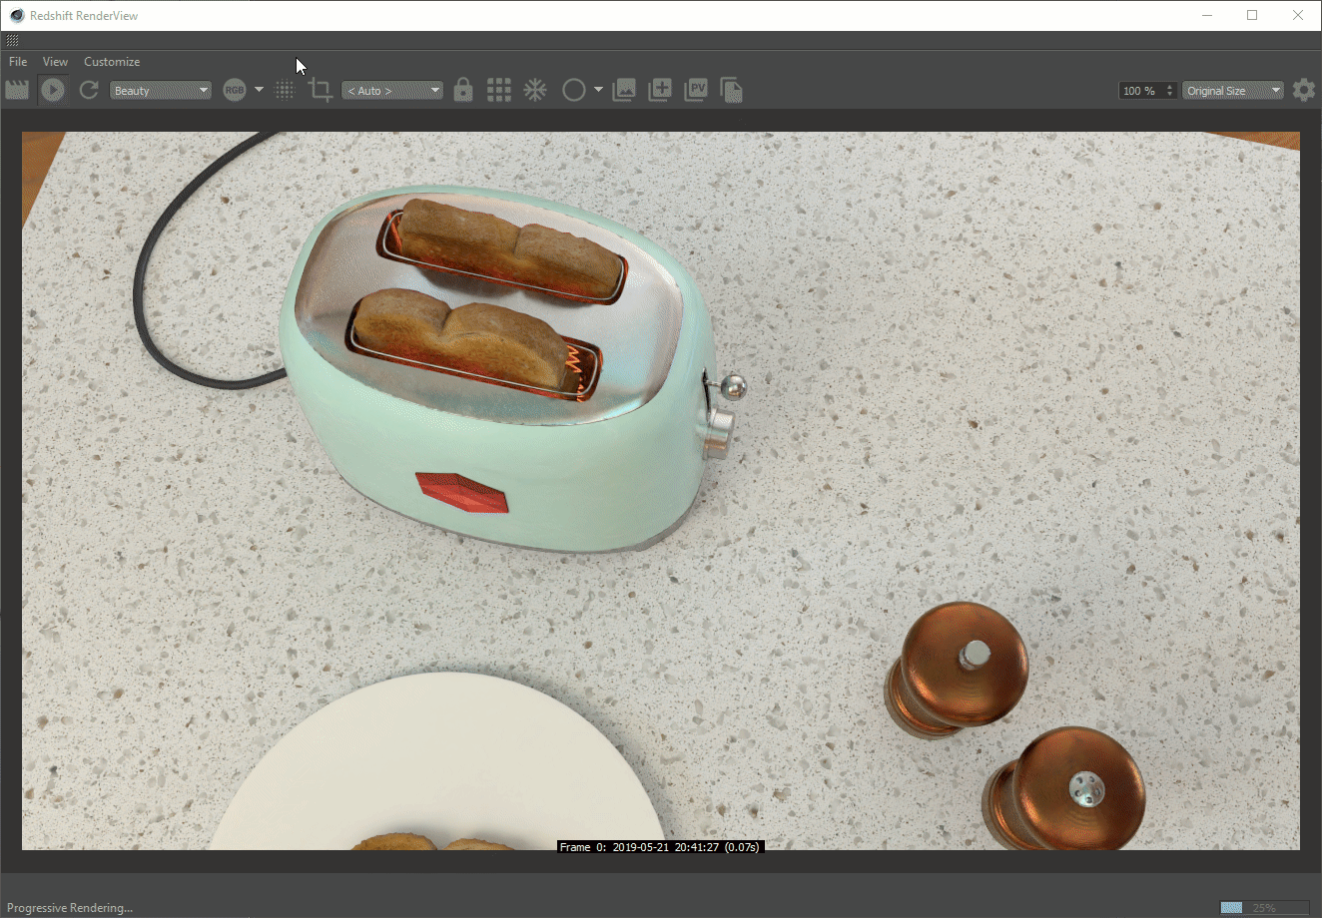Click the render progress bar at 25%
Screen dimensions: 1322x918
pyautogui.click(x=1264, y=907)
